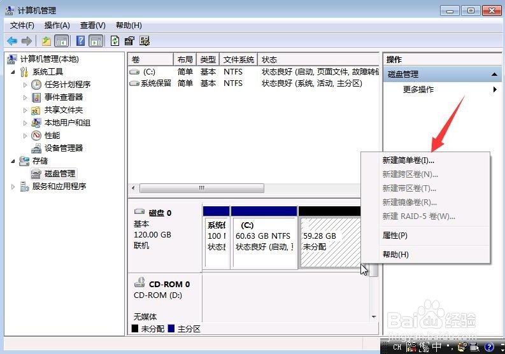Toggle the Show/Hide Console Tree icon
The width and height of the screenshot is (505, 354).
[62, 41]
